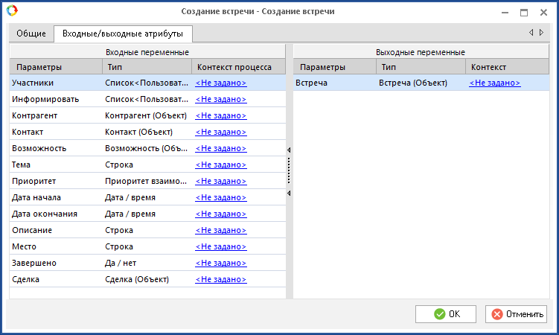Switch to the Общие tab
559x335 pixels.
31,33
